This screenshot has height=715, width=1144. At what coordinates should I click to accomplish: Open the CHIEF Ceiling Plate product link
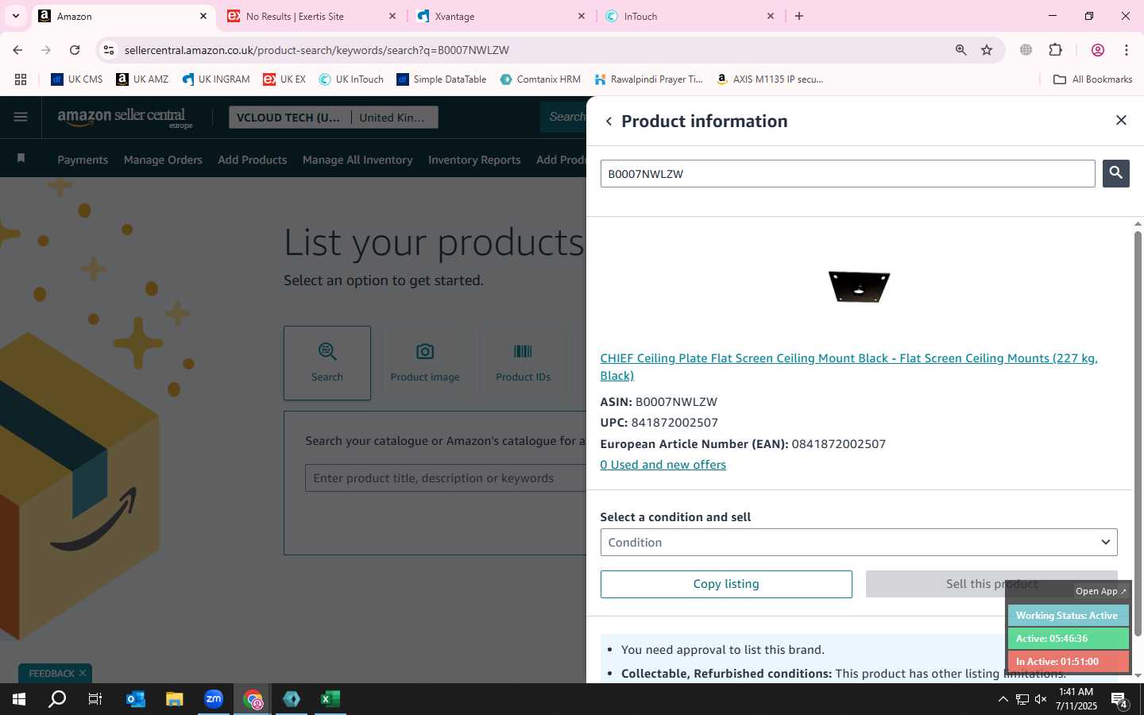848,367
